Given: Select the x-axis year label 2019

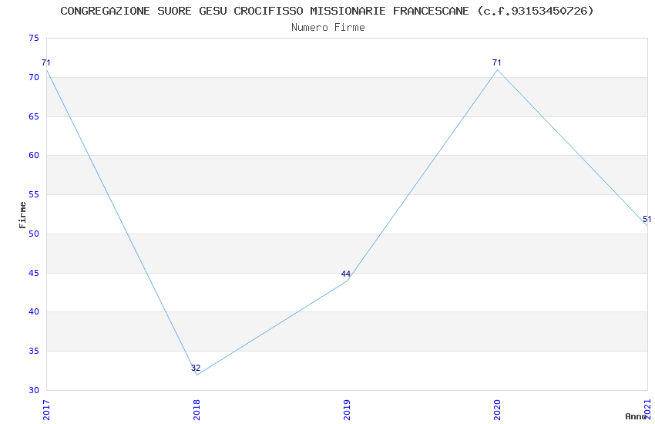Looking at the screenshot, I should click(x=347, y=410).
